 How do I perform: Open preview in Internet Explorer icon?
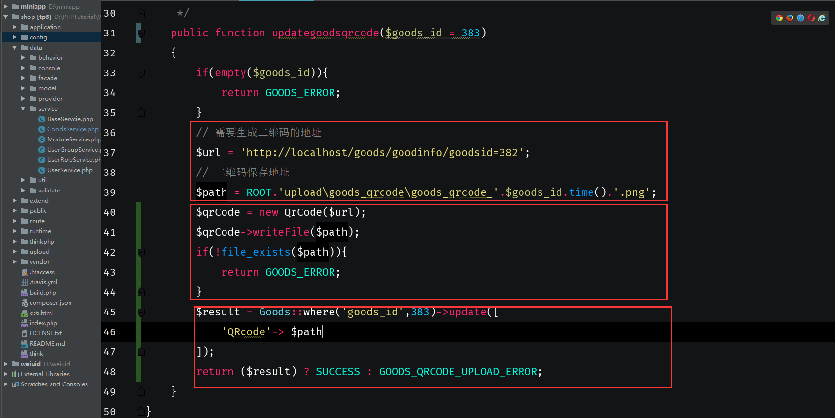coord(822,18)
